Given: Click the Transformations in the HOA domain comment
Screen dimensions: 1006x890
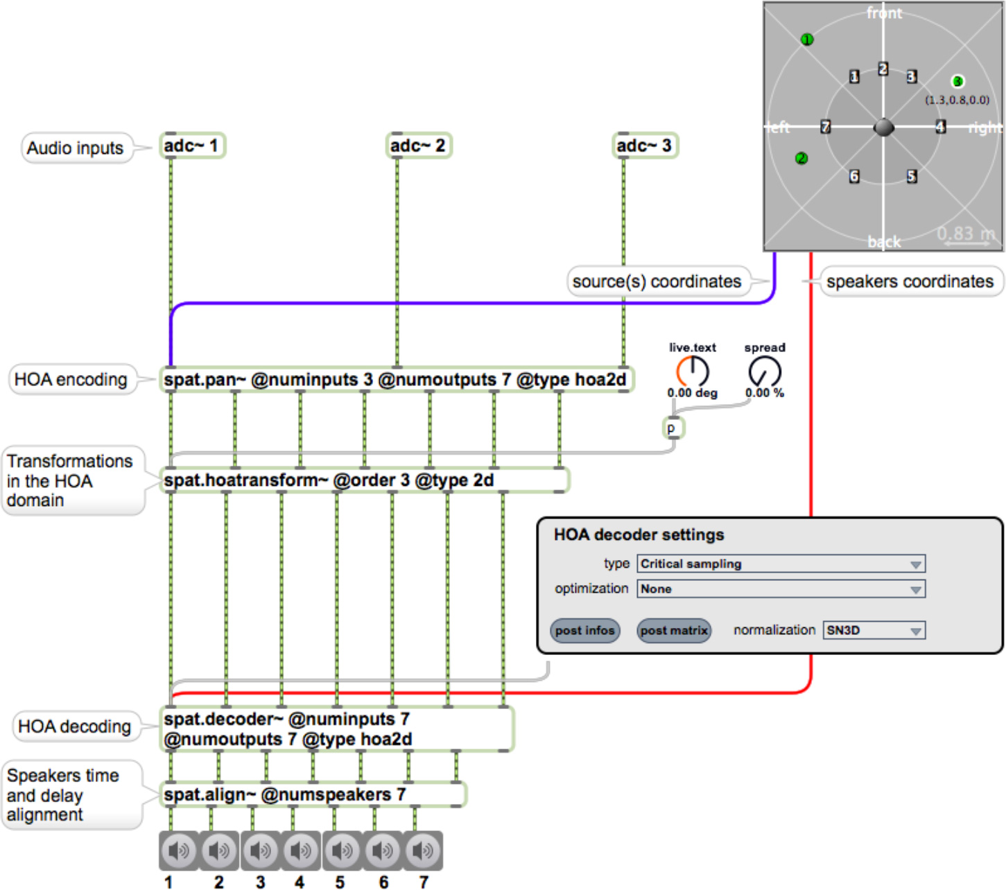Looking at the screenshot, I should point(73,480).
